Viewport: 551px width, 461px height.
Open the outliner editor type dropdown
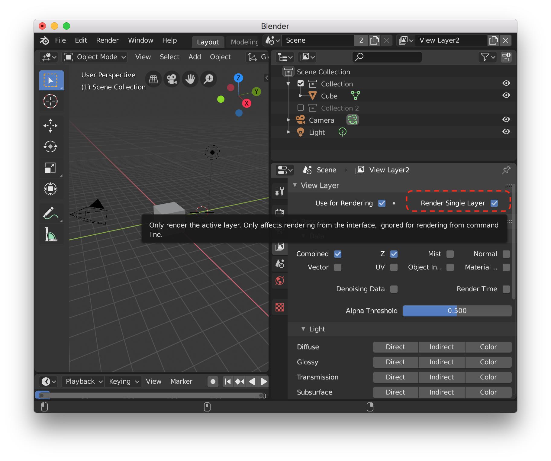(x=285, y=57)
